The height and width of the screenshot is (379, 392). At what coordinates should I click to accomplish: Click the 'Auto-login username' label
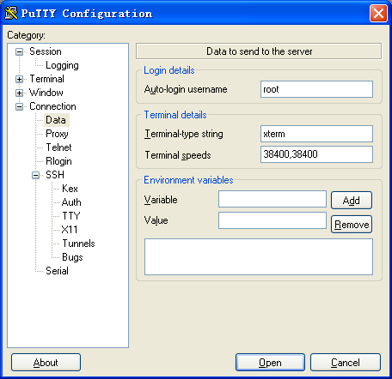[186, 89]
